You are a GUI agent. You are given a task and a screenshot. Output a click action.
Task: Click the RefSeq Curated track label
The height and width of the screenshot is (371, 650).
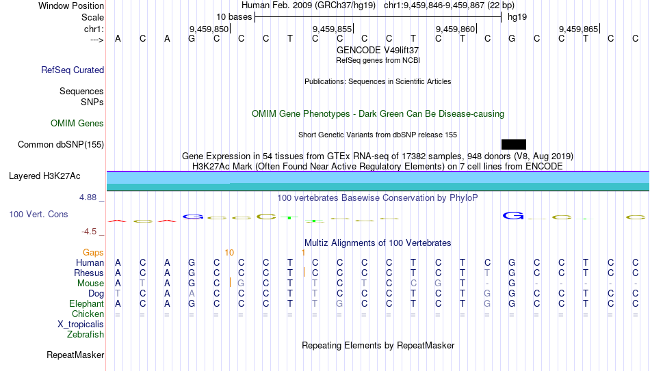tap(72, 70)
